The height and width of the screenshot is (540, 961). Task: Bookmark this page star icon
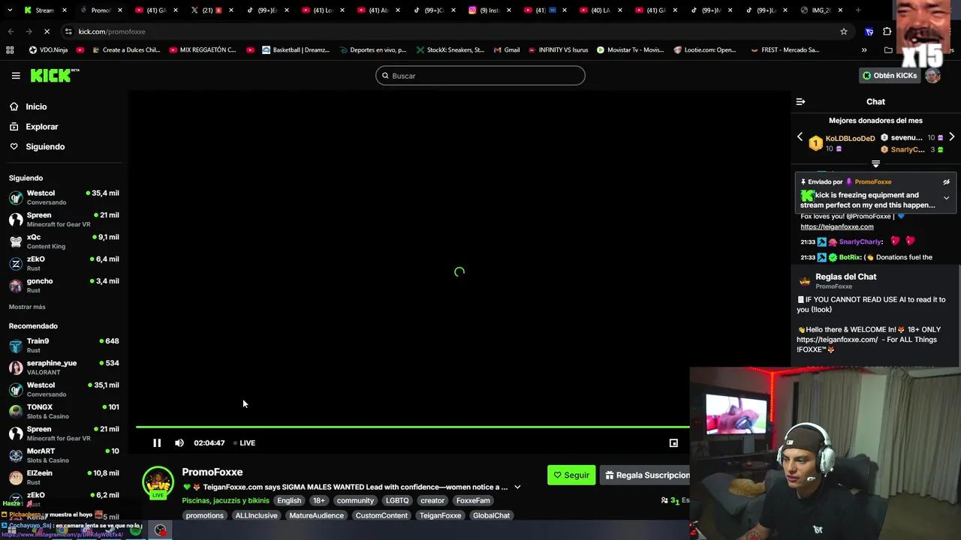tap(844, 31)
